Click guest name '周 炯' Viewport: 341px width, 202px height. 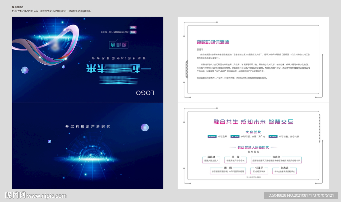228,168
